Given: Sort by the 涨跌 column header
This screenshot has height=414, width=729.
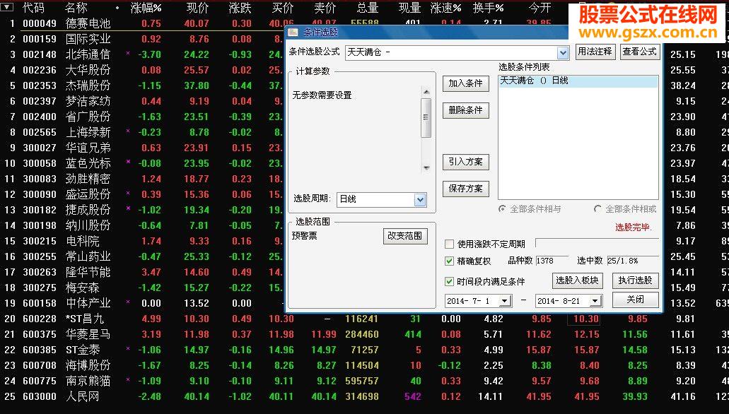Looking at the screenshot, I should (x=240, y=8).
